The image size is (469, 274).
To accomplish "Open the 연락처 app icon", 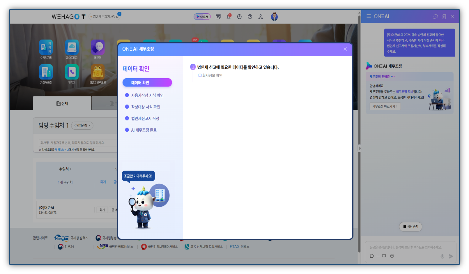I will (x=72, y=72).
